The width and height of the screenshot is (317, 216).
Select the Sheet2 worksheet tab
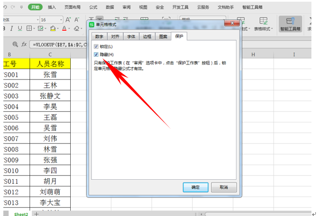point(21,214)
